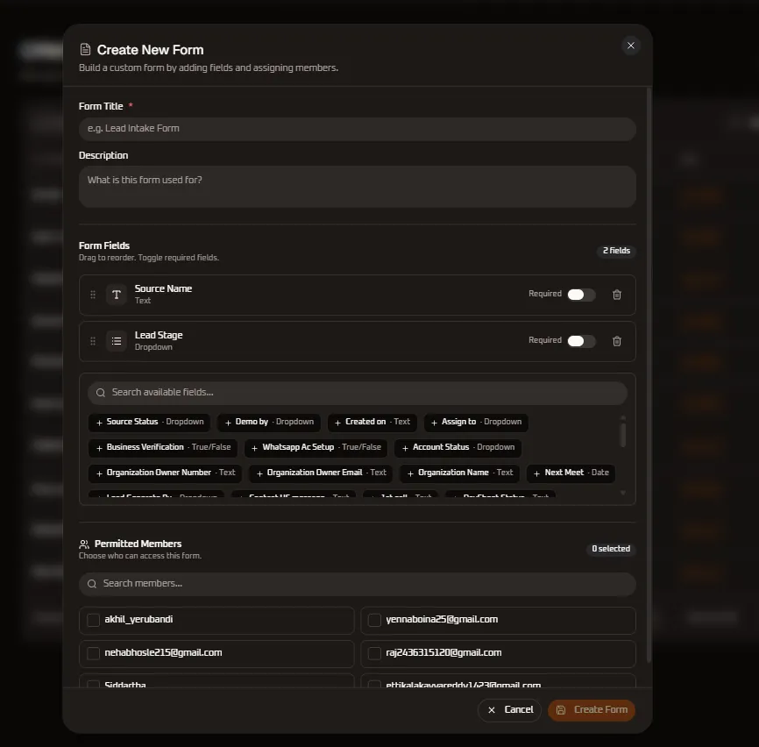Add the Created on text field

372,422
